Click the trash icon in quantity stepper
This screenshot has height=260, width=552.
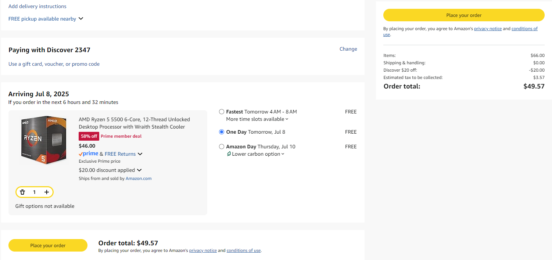point(22,192)
